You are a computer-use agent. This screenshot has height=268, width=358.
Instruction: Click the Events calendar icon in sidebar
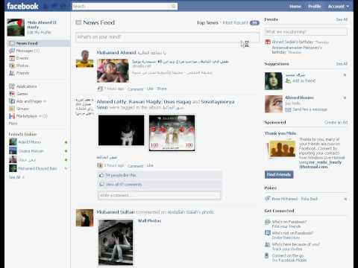tap(12, 58)
